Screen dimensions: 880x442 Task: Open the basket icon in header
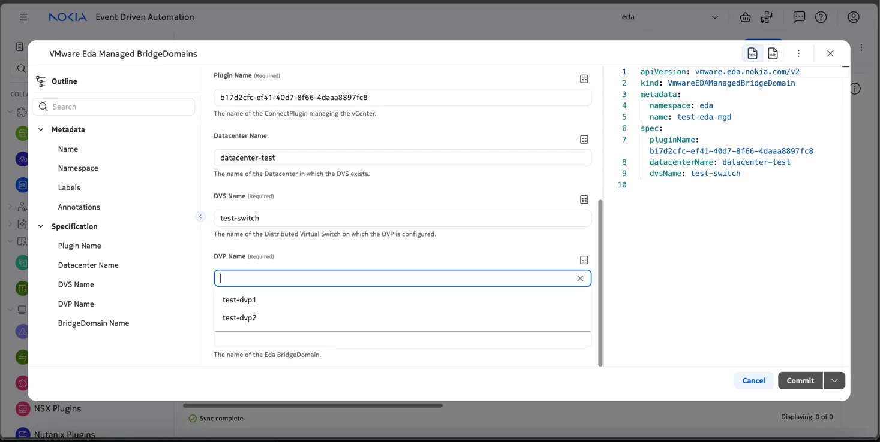[x=745, y=17]
